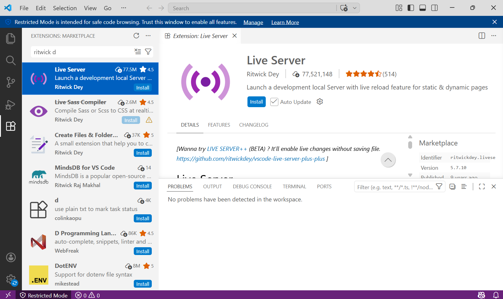Image resolution: width=503 pixels, height=299 pixels.
Task: Uncheck the Auto Update checkbox
Action: (x=274, y=102)
